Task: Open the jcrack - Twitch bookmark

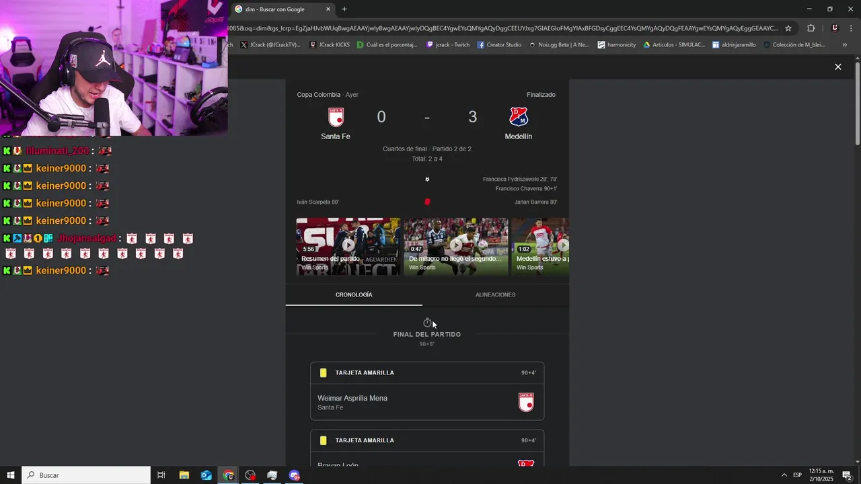Action: point(448,45)
